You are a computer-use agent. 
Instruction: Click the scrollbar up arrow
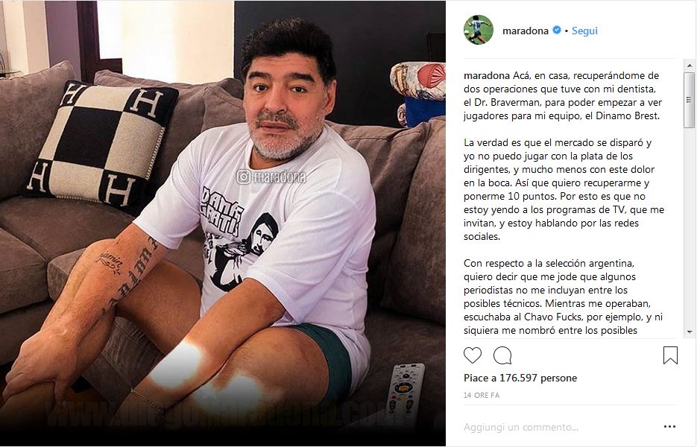[690, 66]
